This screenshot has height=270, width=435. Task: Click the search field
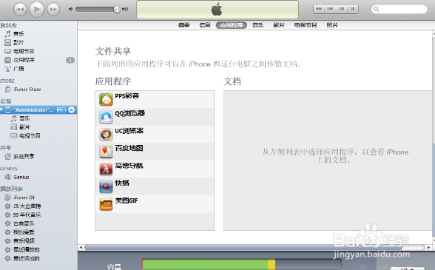point(399,9)
